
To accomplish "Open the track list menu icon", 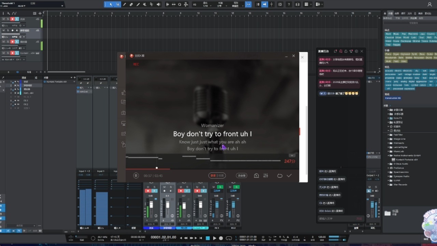I will [x=34, y=13].
